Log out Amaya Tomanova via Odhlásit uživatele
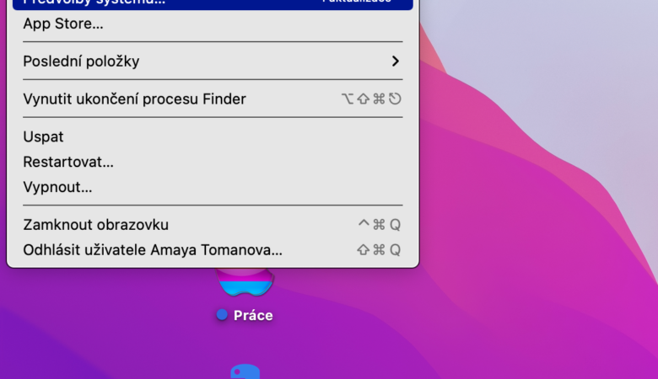 [x=153, y=250]
